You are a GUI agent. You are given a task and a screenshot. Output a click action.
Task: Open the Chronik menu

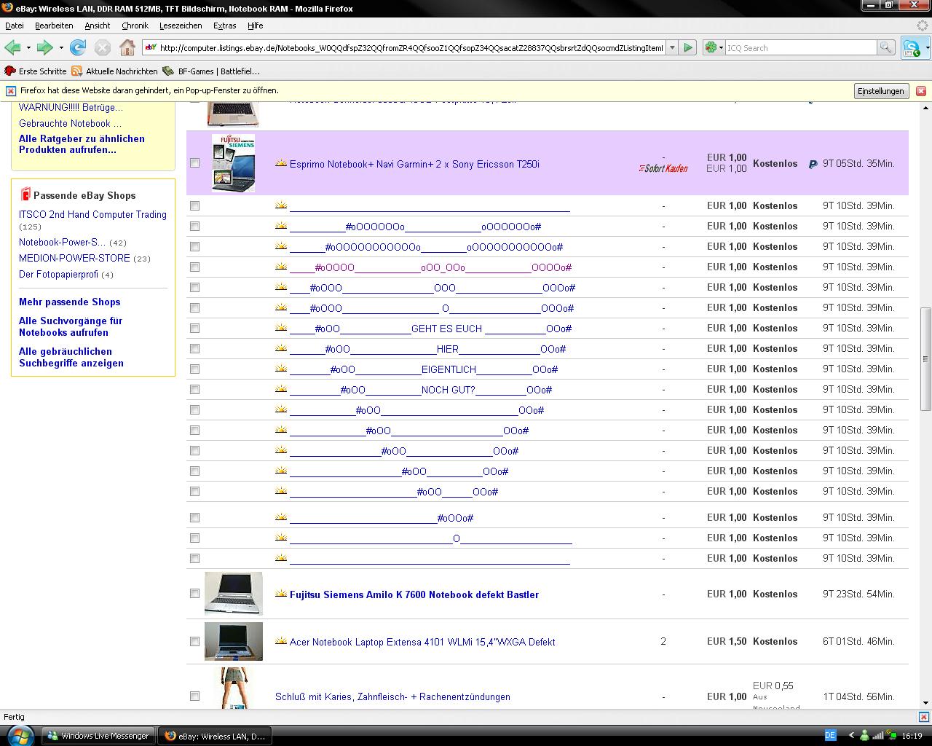pos(135,25)
